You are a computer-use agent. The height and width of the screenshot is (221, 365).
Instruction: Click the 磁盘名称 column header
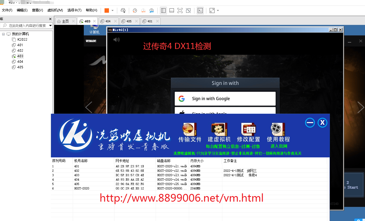click(172, 161)
